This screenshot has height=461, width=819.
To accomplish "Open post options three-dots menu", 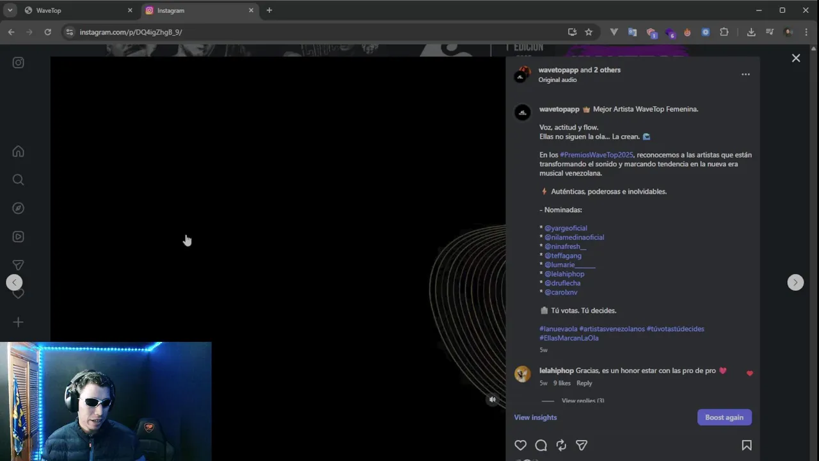I will 745,74.
